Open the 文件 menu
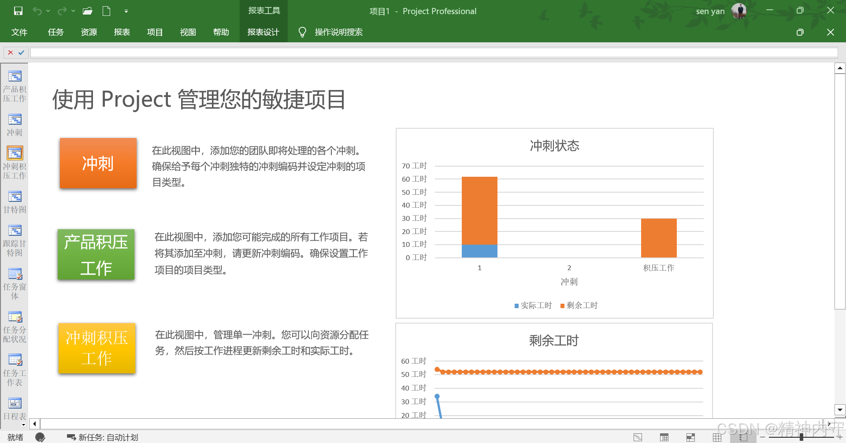Image resolution: width=846 pixels, height=443 pixels. pyautogui.click(x=19, y=32)
